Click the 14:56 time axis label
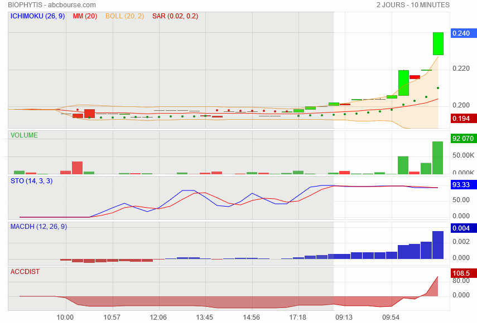The image size is (477, 323). coord(252,317)
